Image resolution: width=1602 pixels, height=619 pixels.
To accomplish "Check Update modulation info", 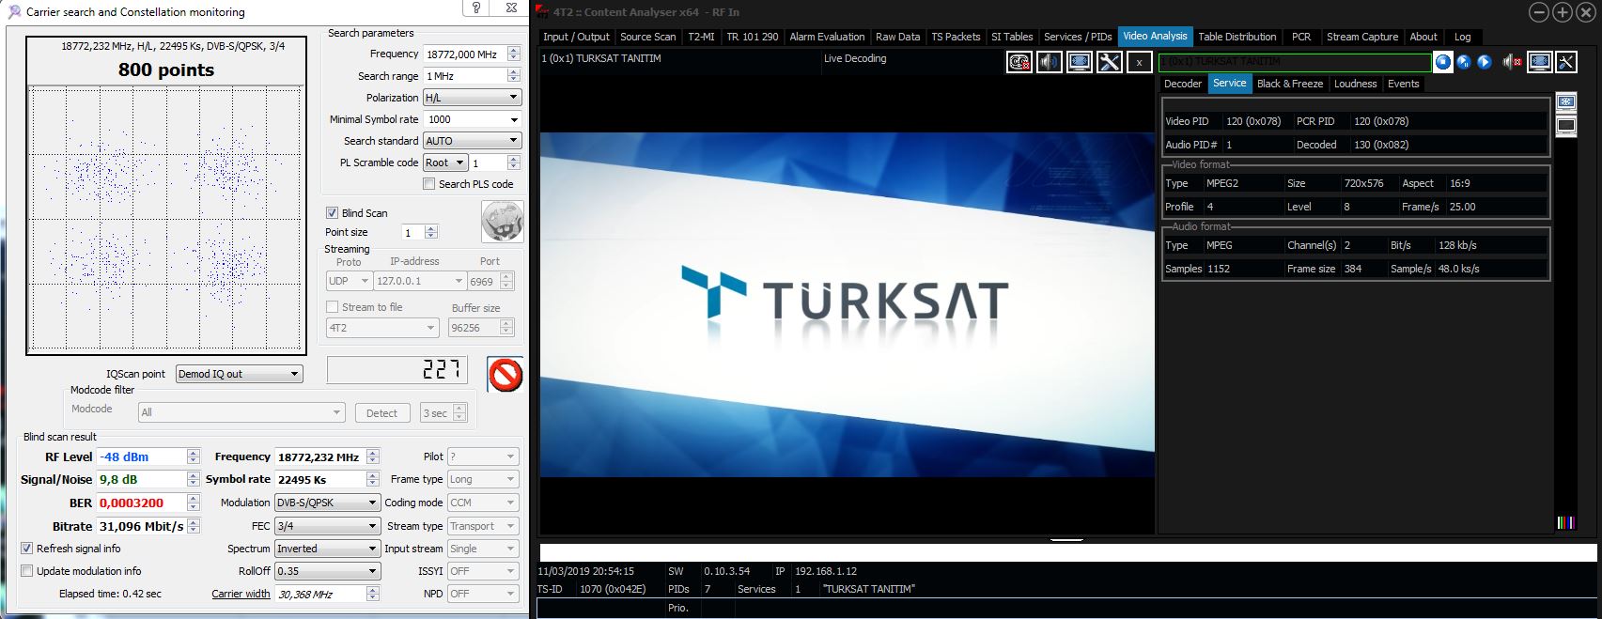I will click(x=27, y=571).
